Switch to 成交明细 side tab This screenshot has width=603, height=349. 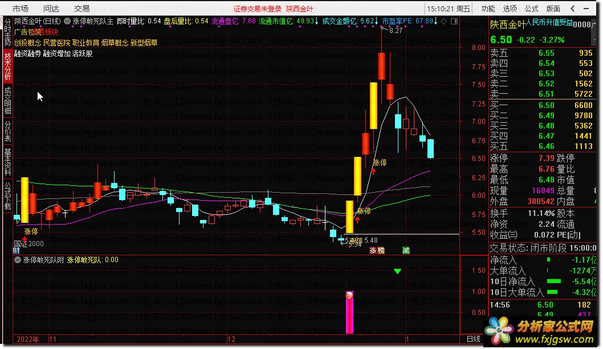tap(7, 101)
